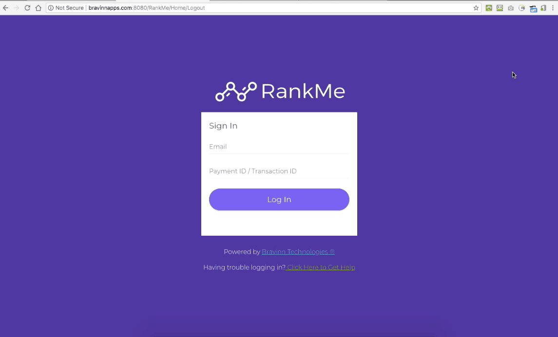The height and width of the screenshot is (337, 558).
Task: Click the circular clock extension icon
Action: coord(521,8)
